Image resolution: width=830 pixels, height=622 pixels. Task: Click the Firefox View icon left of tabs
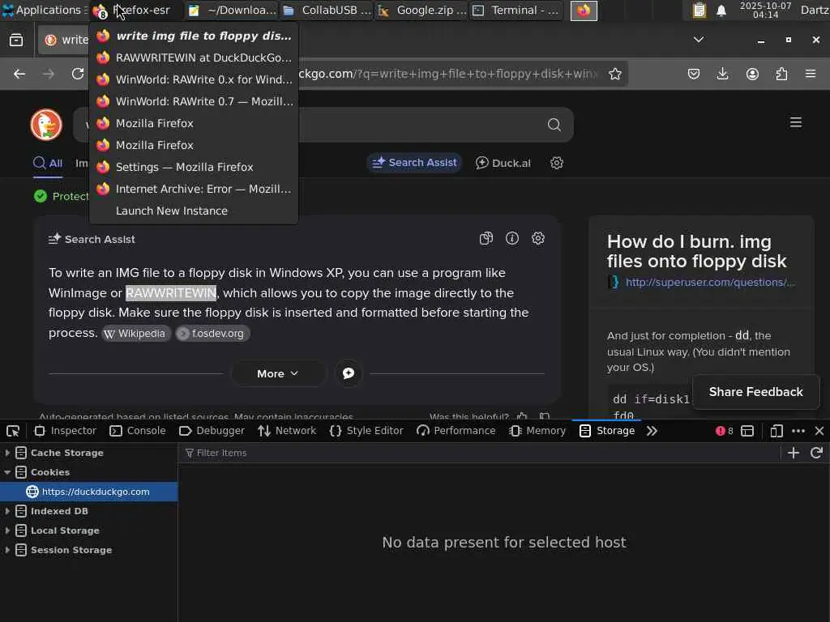(16, 40)
